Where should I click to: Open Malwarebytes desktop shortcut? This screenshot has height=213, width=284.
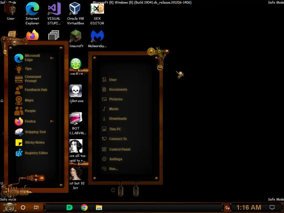[97, 39]
